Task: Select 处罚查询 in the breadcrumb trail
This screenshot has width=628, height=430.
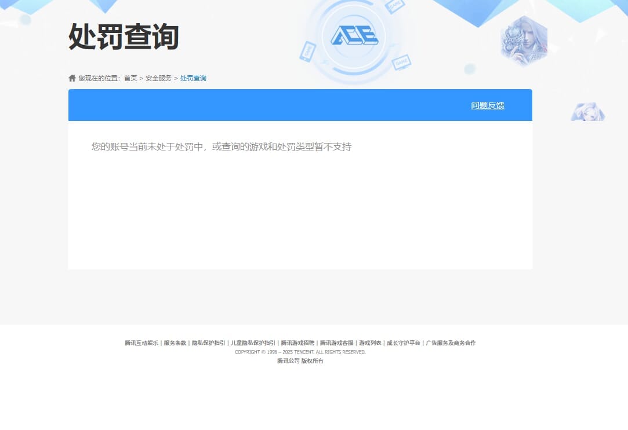Action: [193, 78]
